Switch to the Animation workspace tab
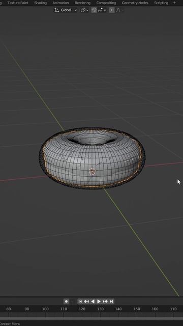 60,3
